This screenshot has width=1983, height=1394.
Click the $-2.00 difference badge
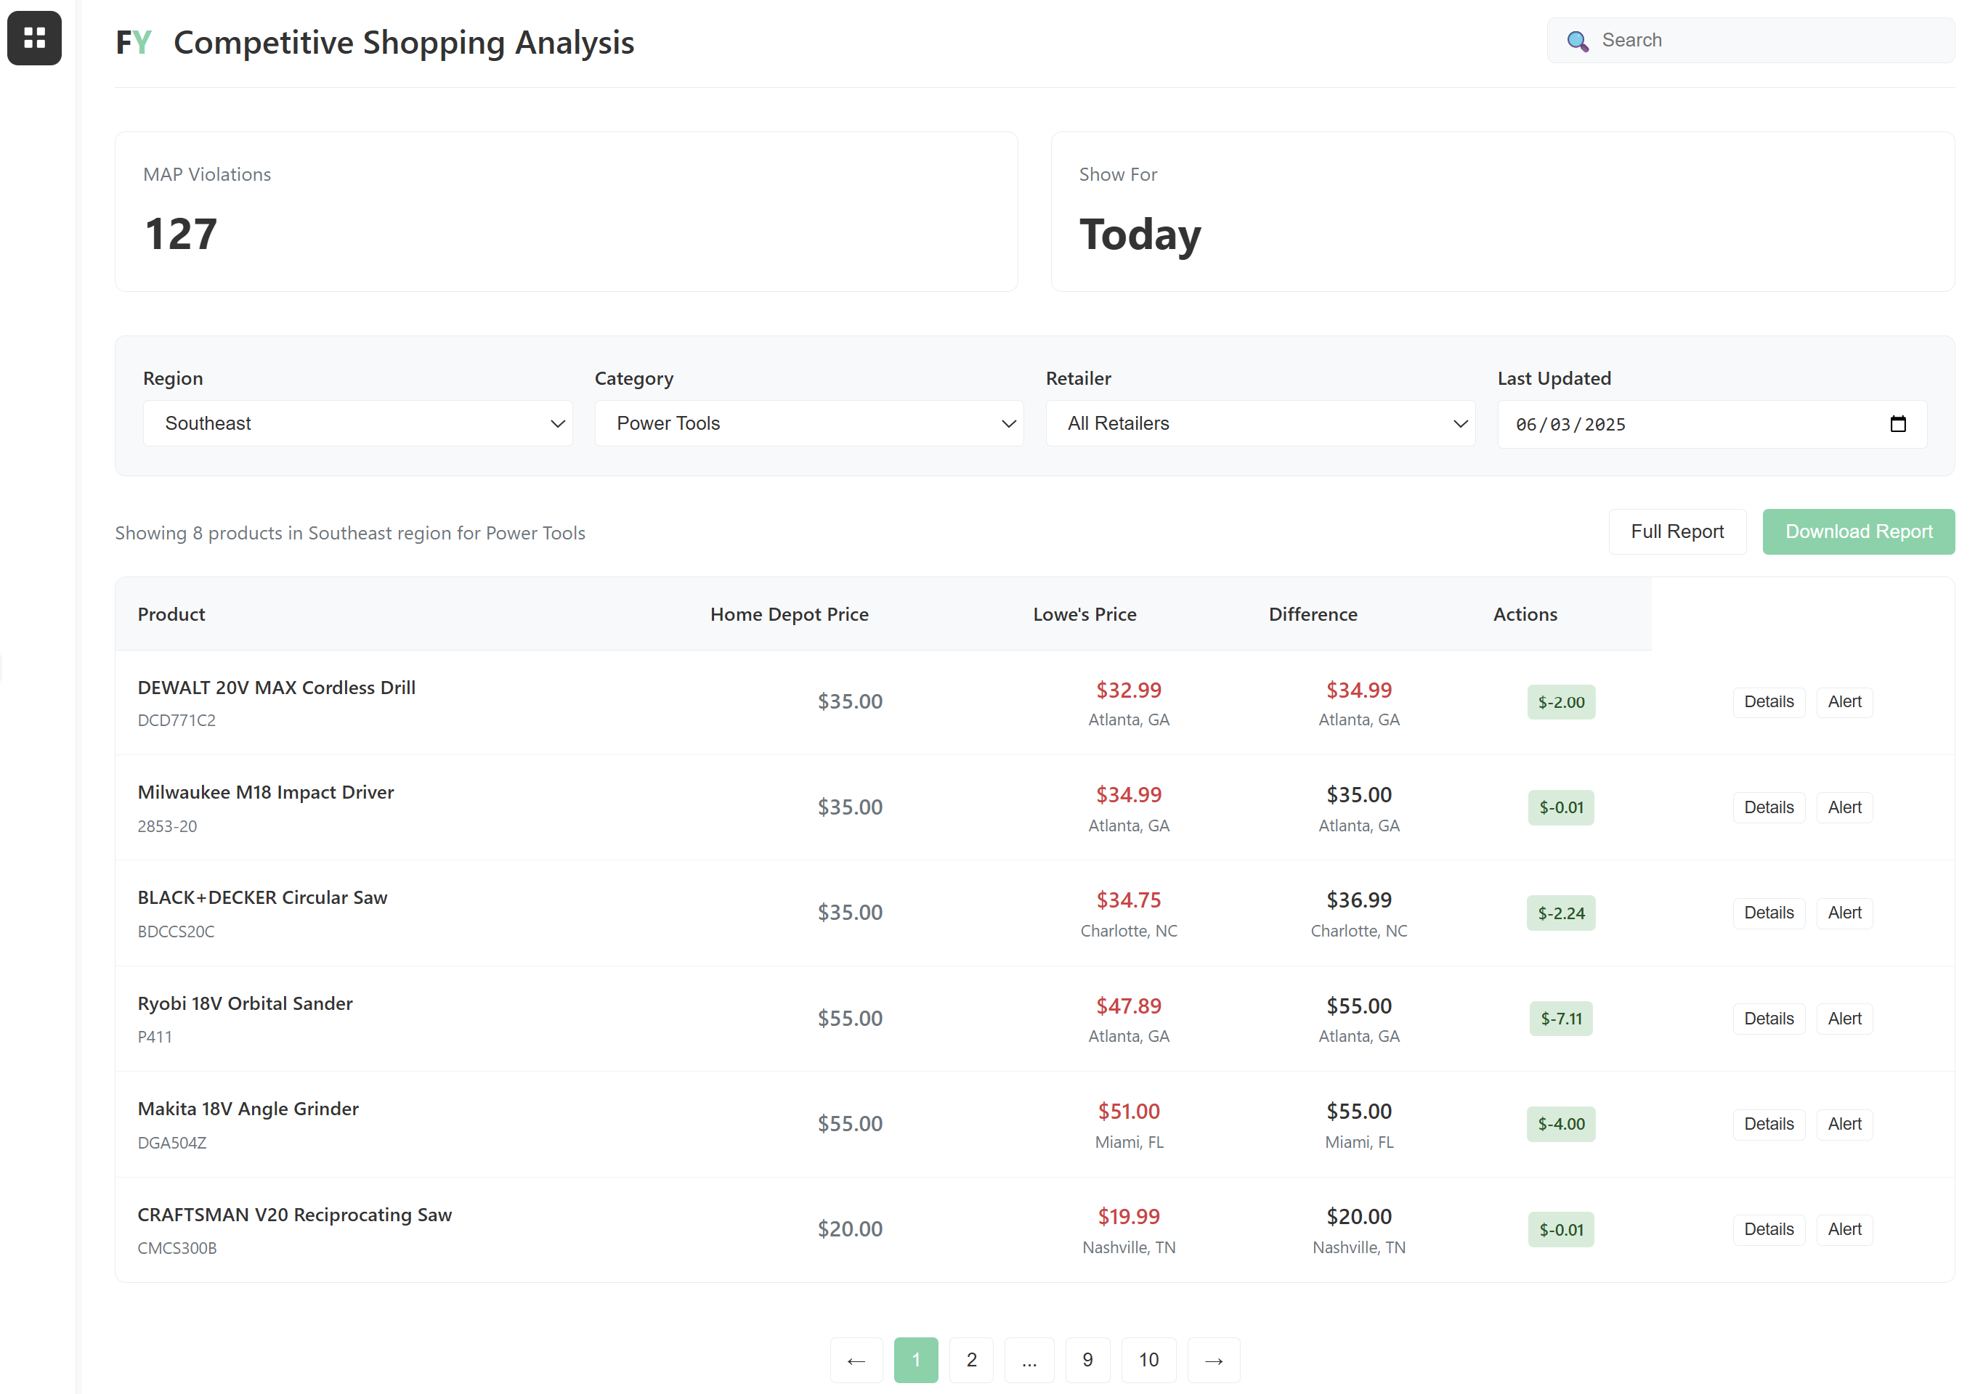(x=1561, y=703)
